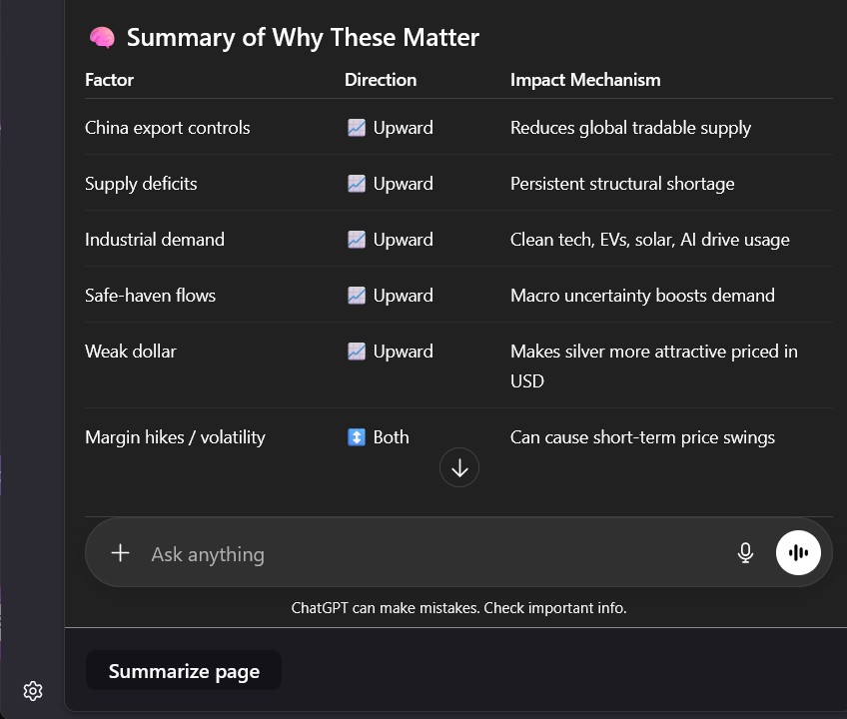Click 'Clean tech, EVs, solar, AI drive usage'
The image size is (847, 719).
(650, 240)
